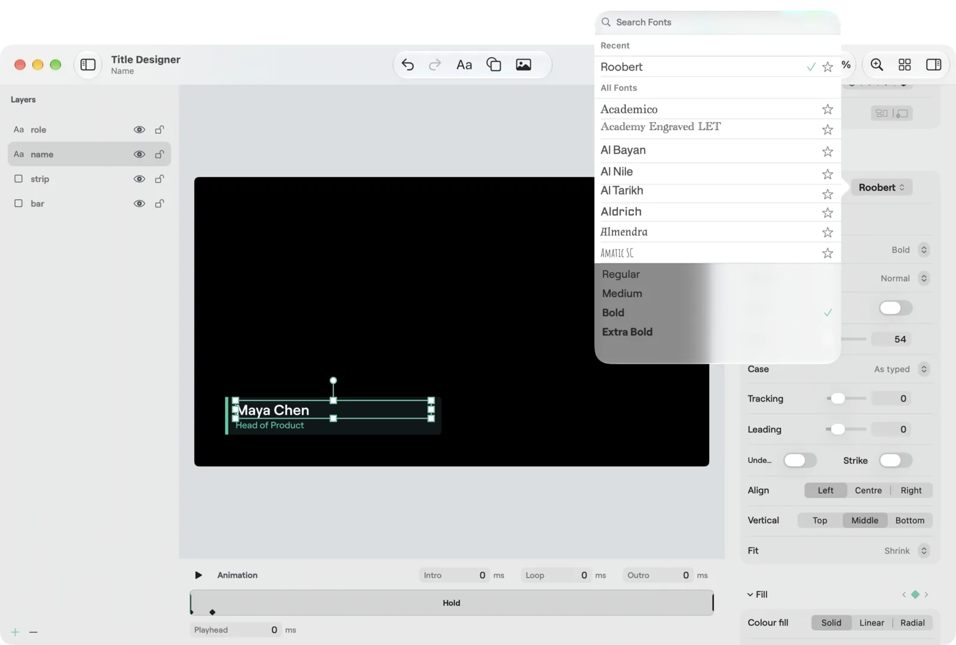Insert an image from the toolbar
Screen dimensions: 956x645
(x=523, y=64)
